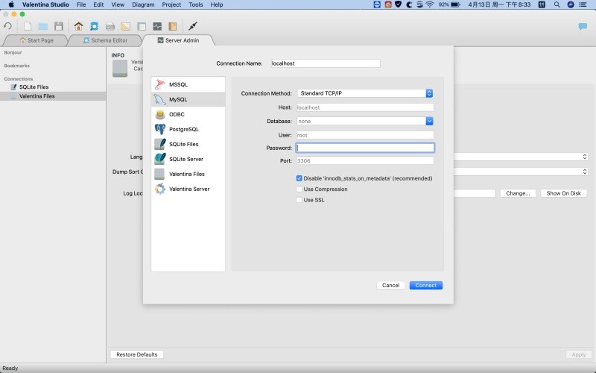Open Start Page via house toolbar icon

point(79,26)
